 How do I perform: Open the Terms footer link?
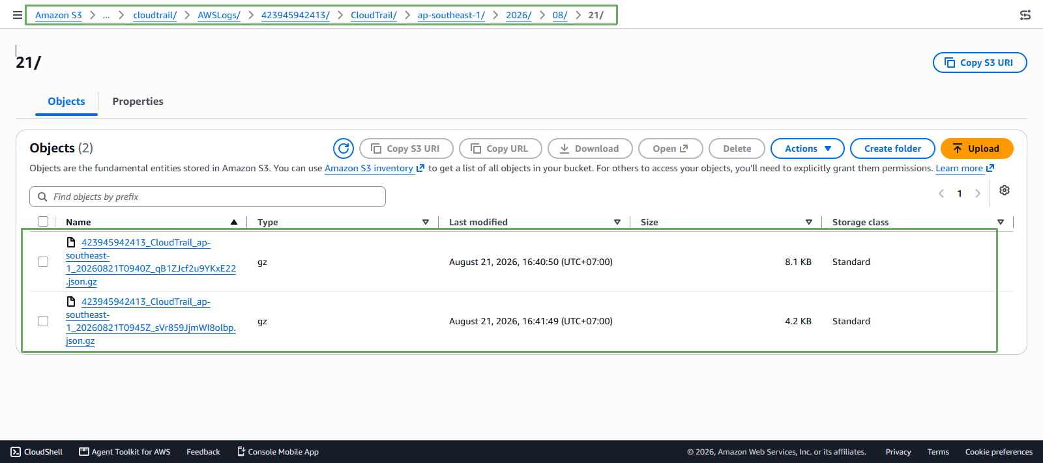[938, 452]
